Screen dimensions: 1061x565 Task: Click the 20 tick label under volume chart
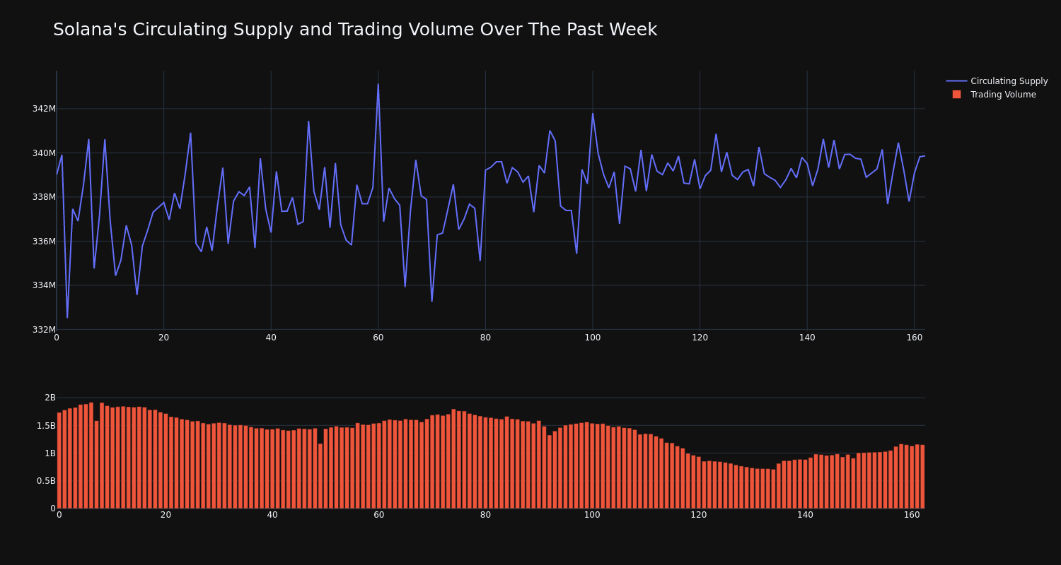[166, 515]
